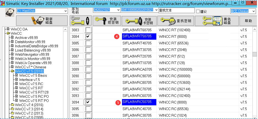Click Find key button with magnifier
Image resolution: width=258 pixels, height=119 pixels.
click(175, 21)
